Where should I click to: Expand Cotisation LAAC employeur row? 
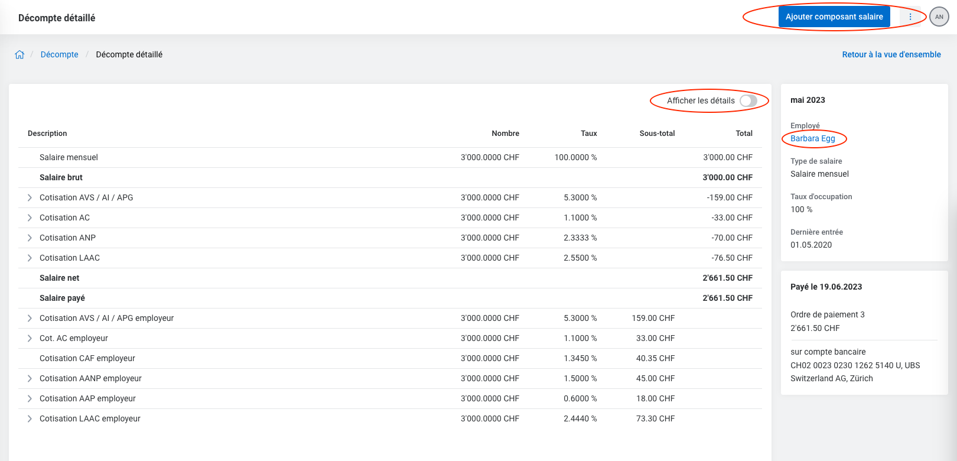coord(30,418)
